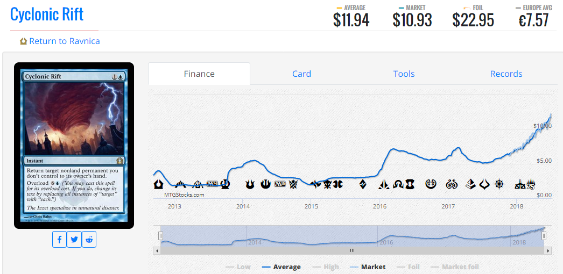The image size is (563, 274).
Task: Click the Ixalan compass set symbol
Action: coord(499,184)
